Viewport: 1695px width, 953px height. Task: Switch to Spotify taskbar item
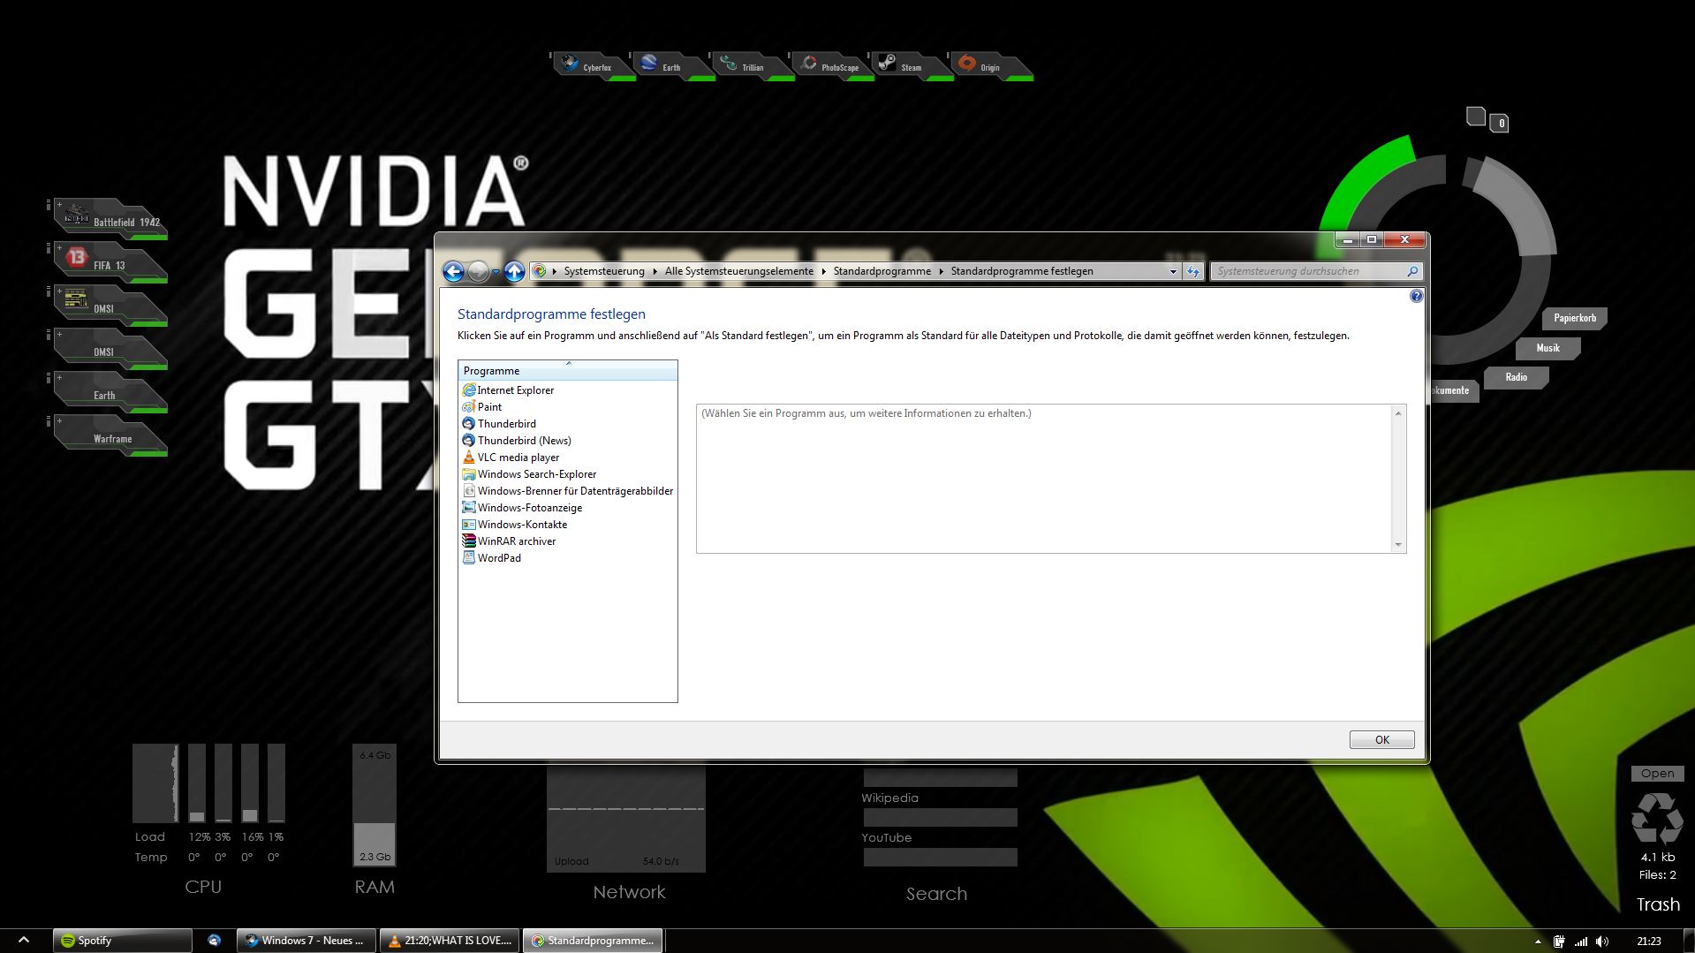tap(123, 941)
